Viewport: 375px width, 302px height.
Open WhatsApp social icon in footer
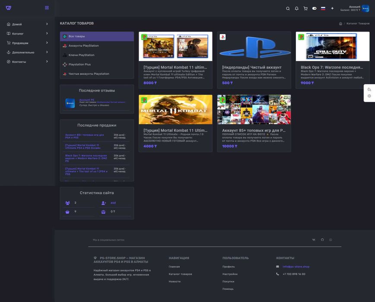[x=331, y=240]
